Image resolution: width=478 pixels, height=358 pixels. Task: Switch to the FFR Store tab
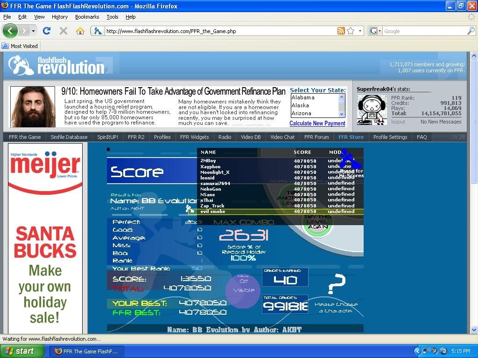[x=351, y=137]
